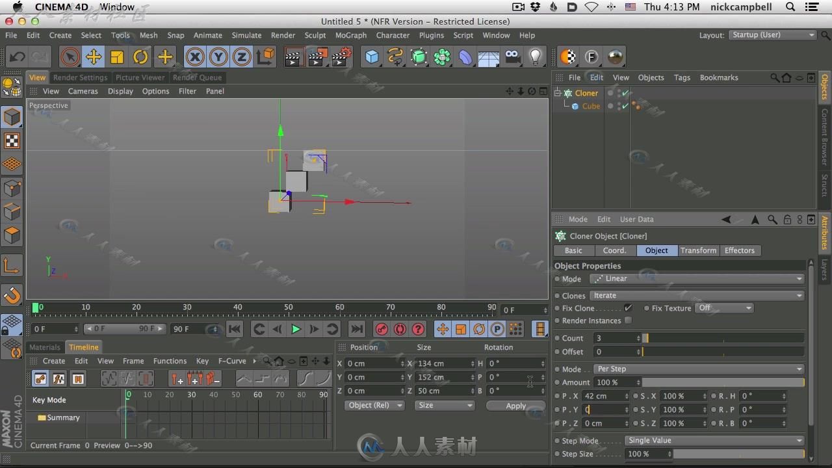This screenshot has height=468, width=832.
Task: Switch to Transform tab
Action: [698, 250]
